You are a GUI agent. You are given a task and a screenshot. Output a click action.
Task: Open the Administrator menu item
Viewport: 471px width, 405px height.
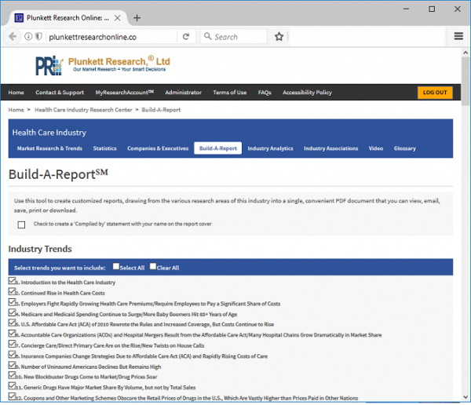coord(183,93)
